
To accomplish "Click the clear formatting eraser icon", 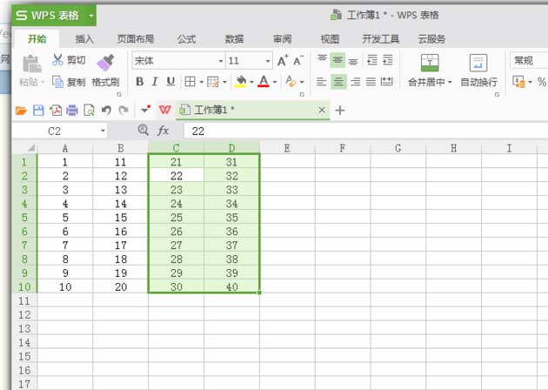I will coord(291,82).
